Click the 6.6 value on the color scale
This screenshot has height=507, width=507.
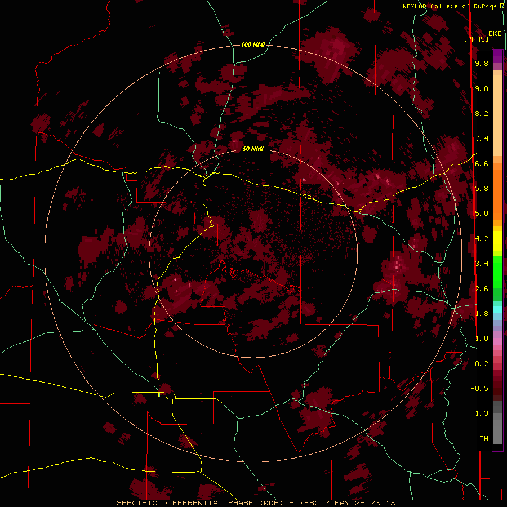click(482, 163)
